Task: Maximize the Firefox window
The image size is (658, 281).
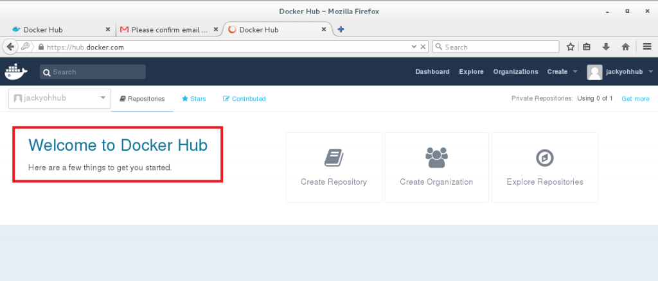Action: (x=627, y=12)
